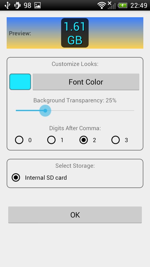Confirm settings with the OK button

(75, 215)
